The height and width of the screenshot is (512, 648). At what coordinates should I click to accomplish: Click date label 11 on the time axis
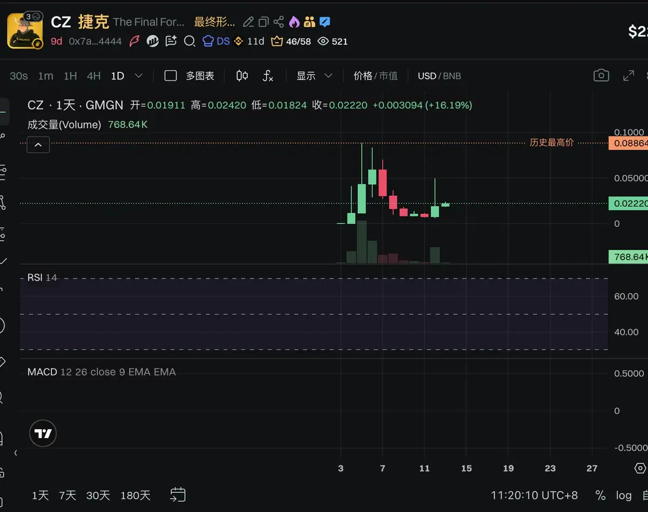424,468
